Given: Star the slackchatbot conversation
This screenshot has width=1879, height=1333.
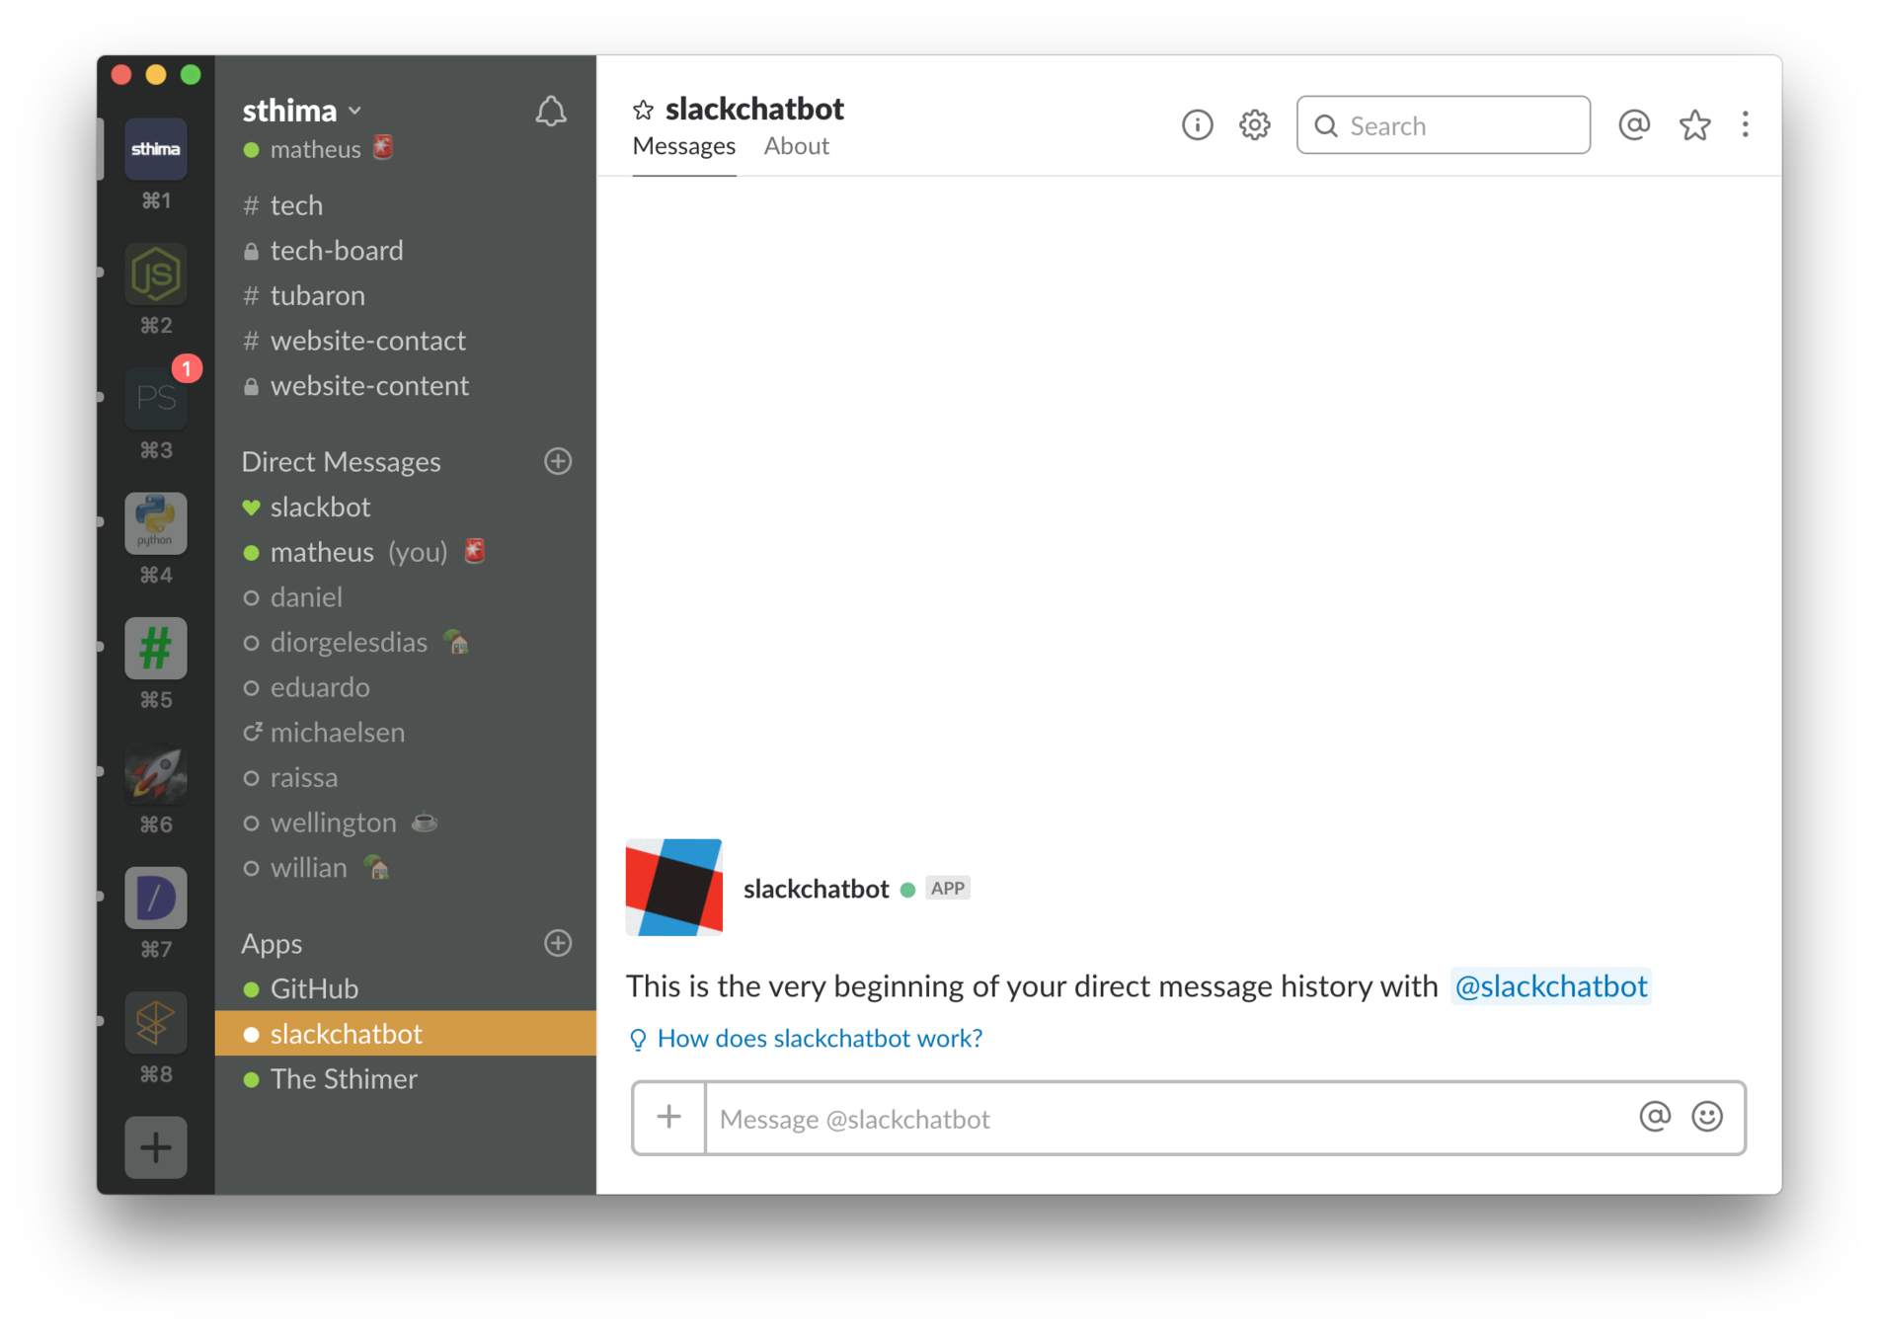Looking at the screenshot, I should click(x=643, y=110).
